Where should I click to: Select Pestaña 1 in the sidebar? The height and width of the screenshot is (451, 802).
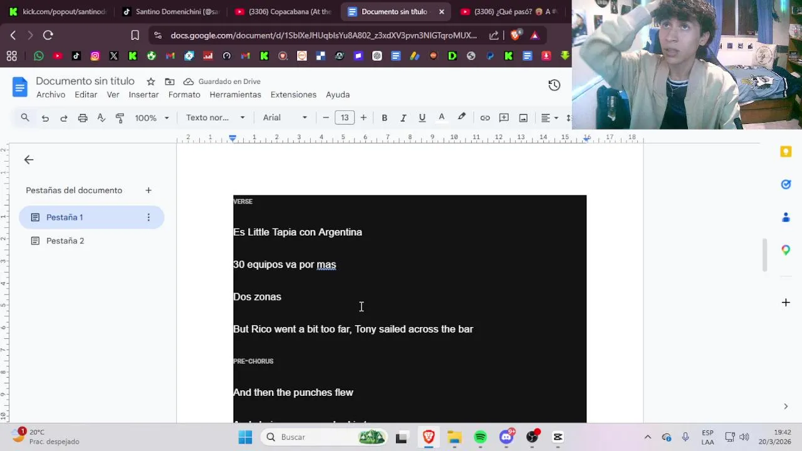pyautogui.click(x=91, y=217)
